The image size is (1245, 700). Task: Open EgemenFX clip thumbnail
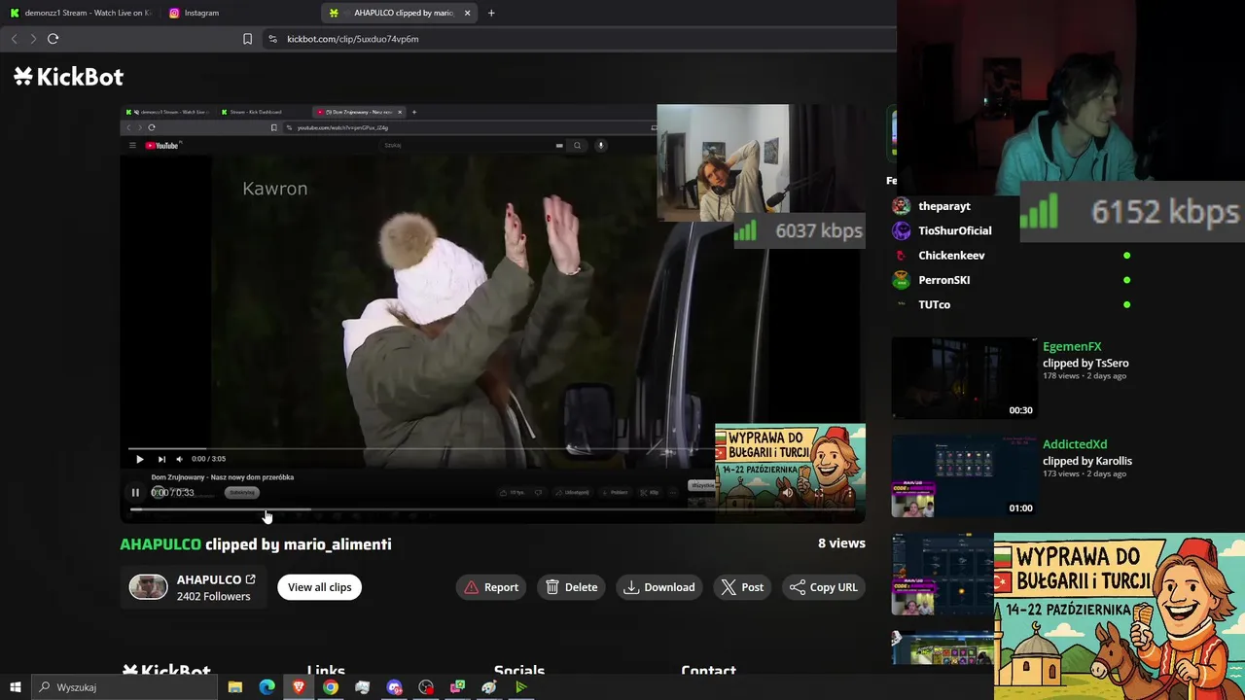pyautogui.click(x=964, y=378)
